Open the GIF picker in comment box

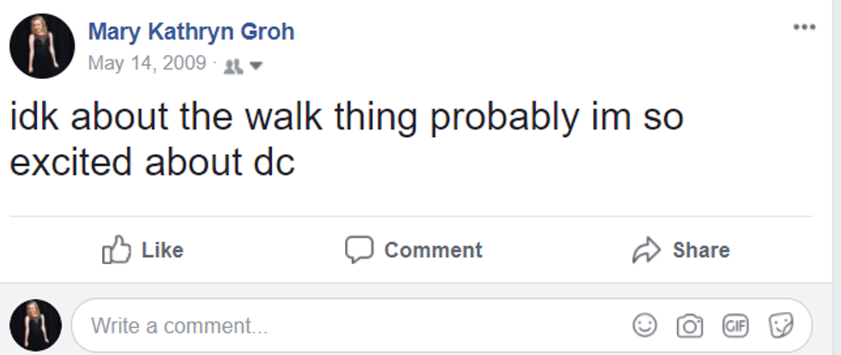735,326
